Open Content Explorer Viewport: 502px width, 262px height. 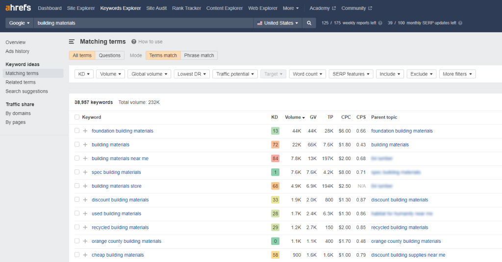tap(225, 8)
